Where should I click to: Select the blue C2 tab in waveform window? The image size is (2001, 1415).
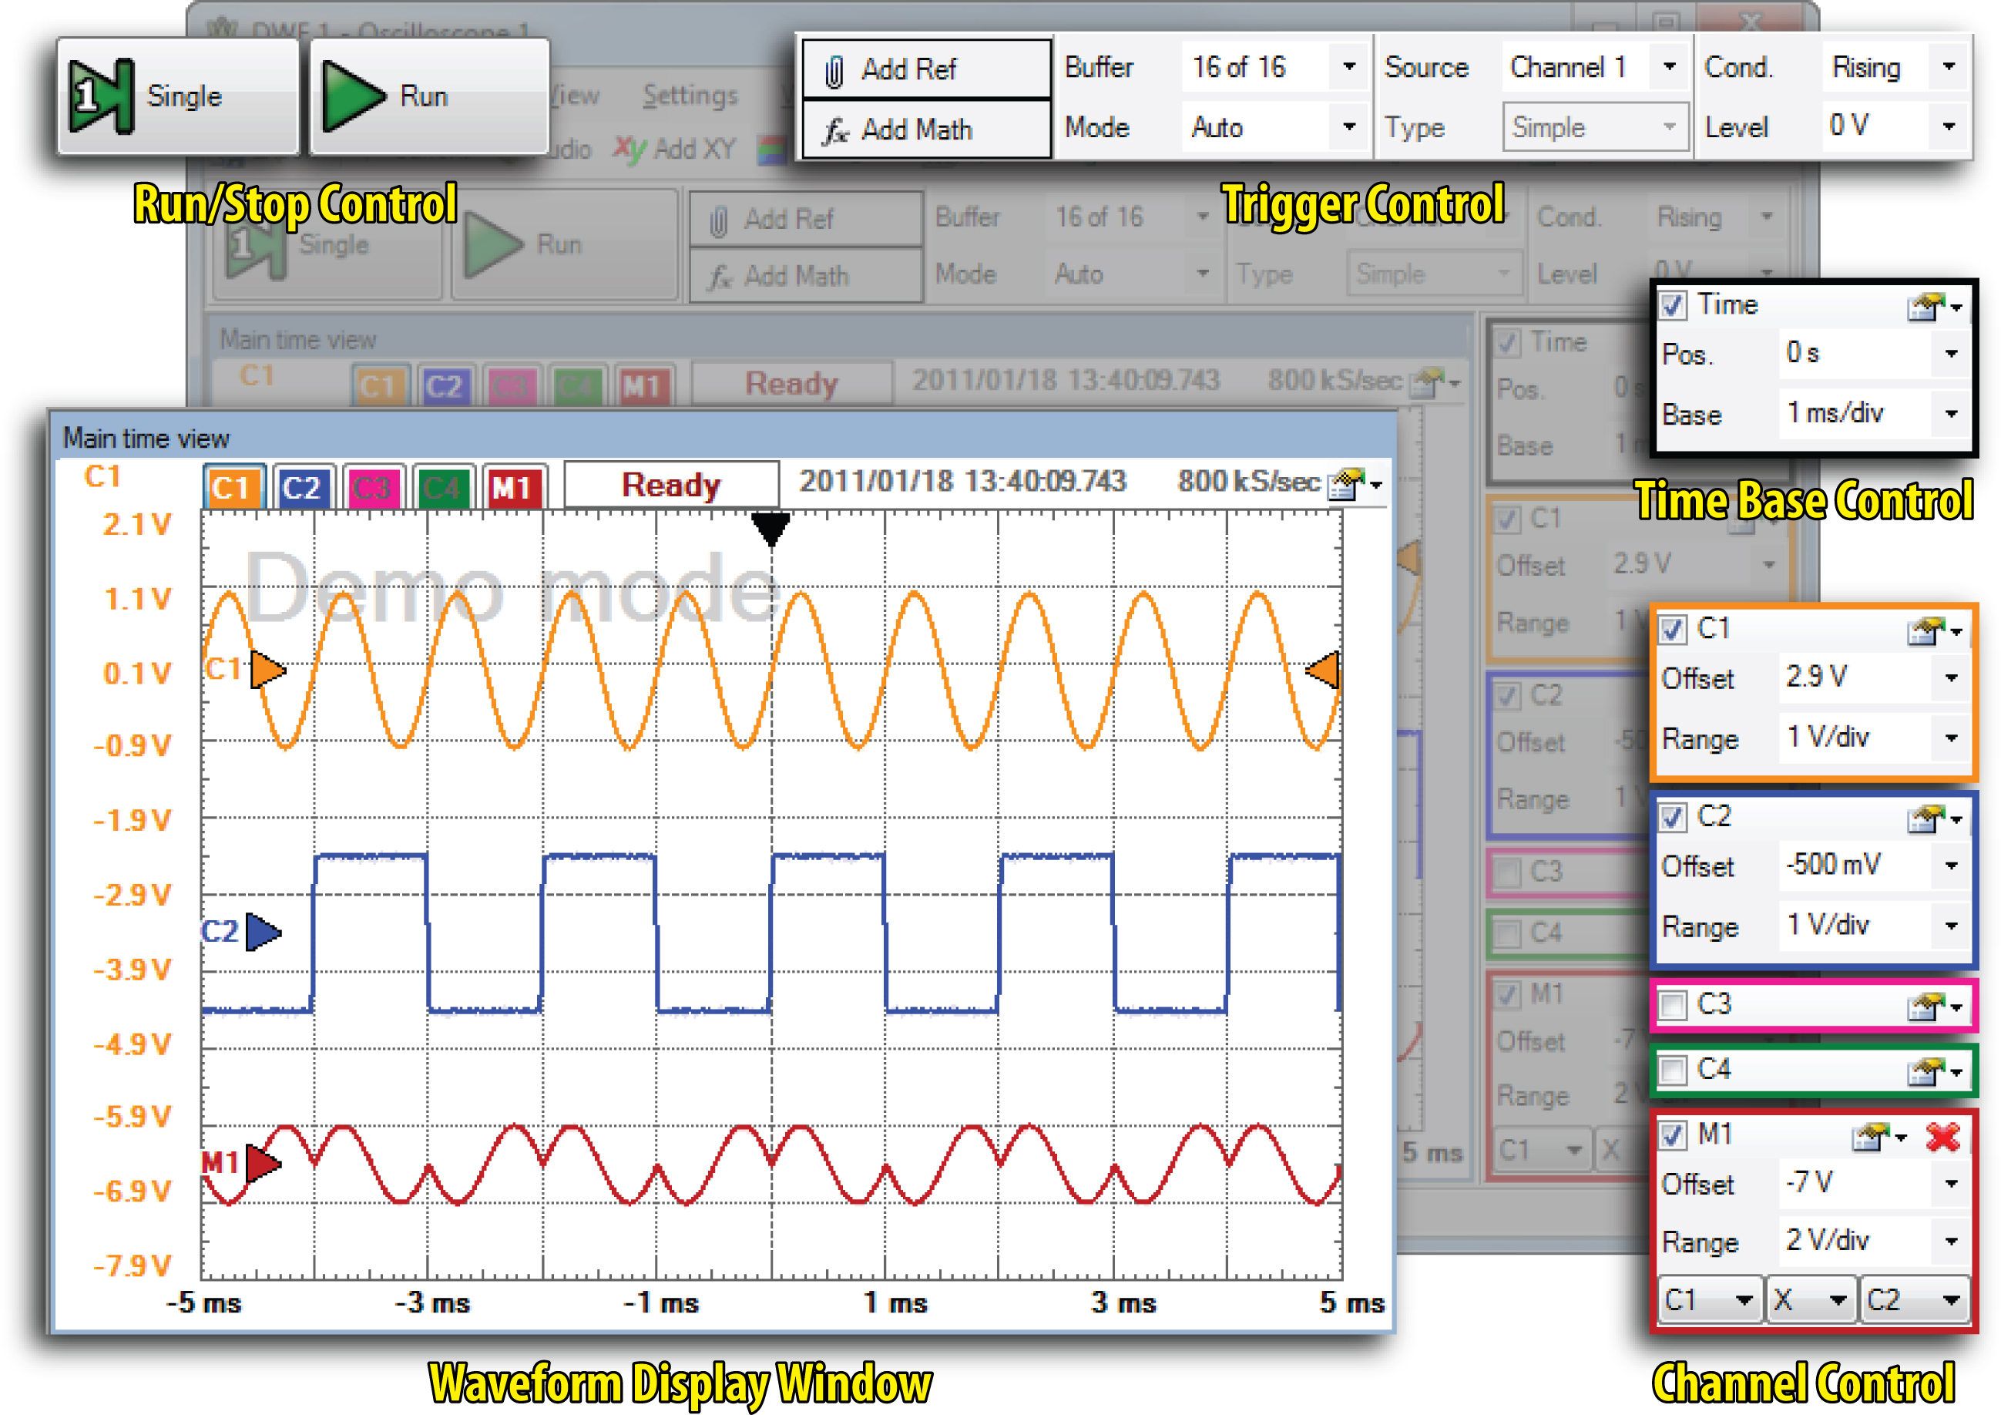pyautogui.click(x=302, y=487)
